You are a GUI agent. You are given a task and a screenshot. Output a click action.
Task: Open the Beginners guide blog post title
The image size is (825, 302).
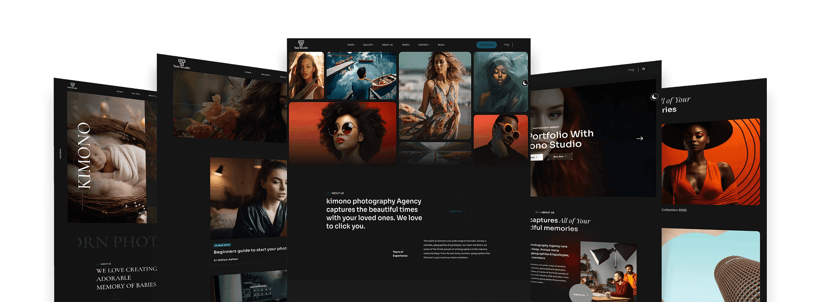coord(250,250)
